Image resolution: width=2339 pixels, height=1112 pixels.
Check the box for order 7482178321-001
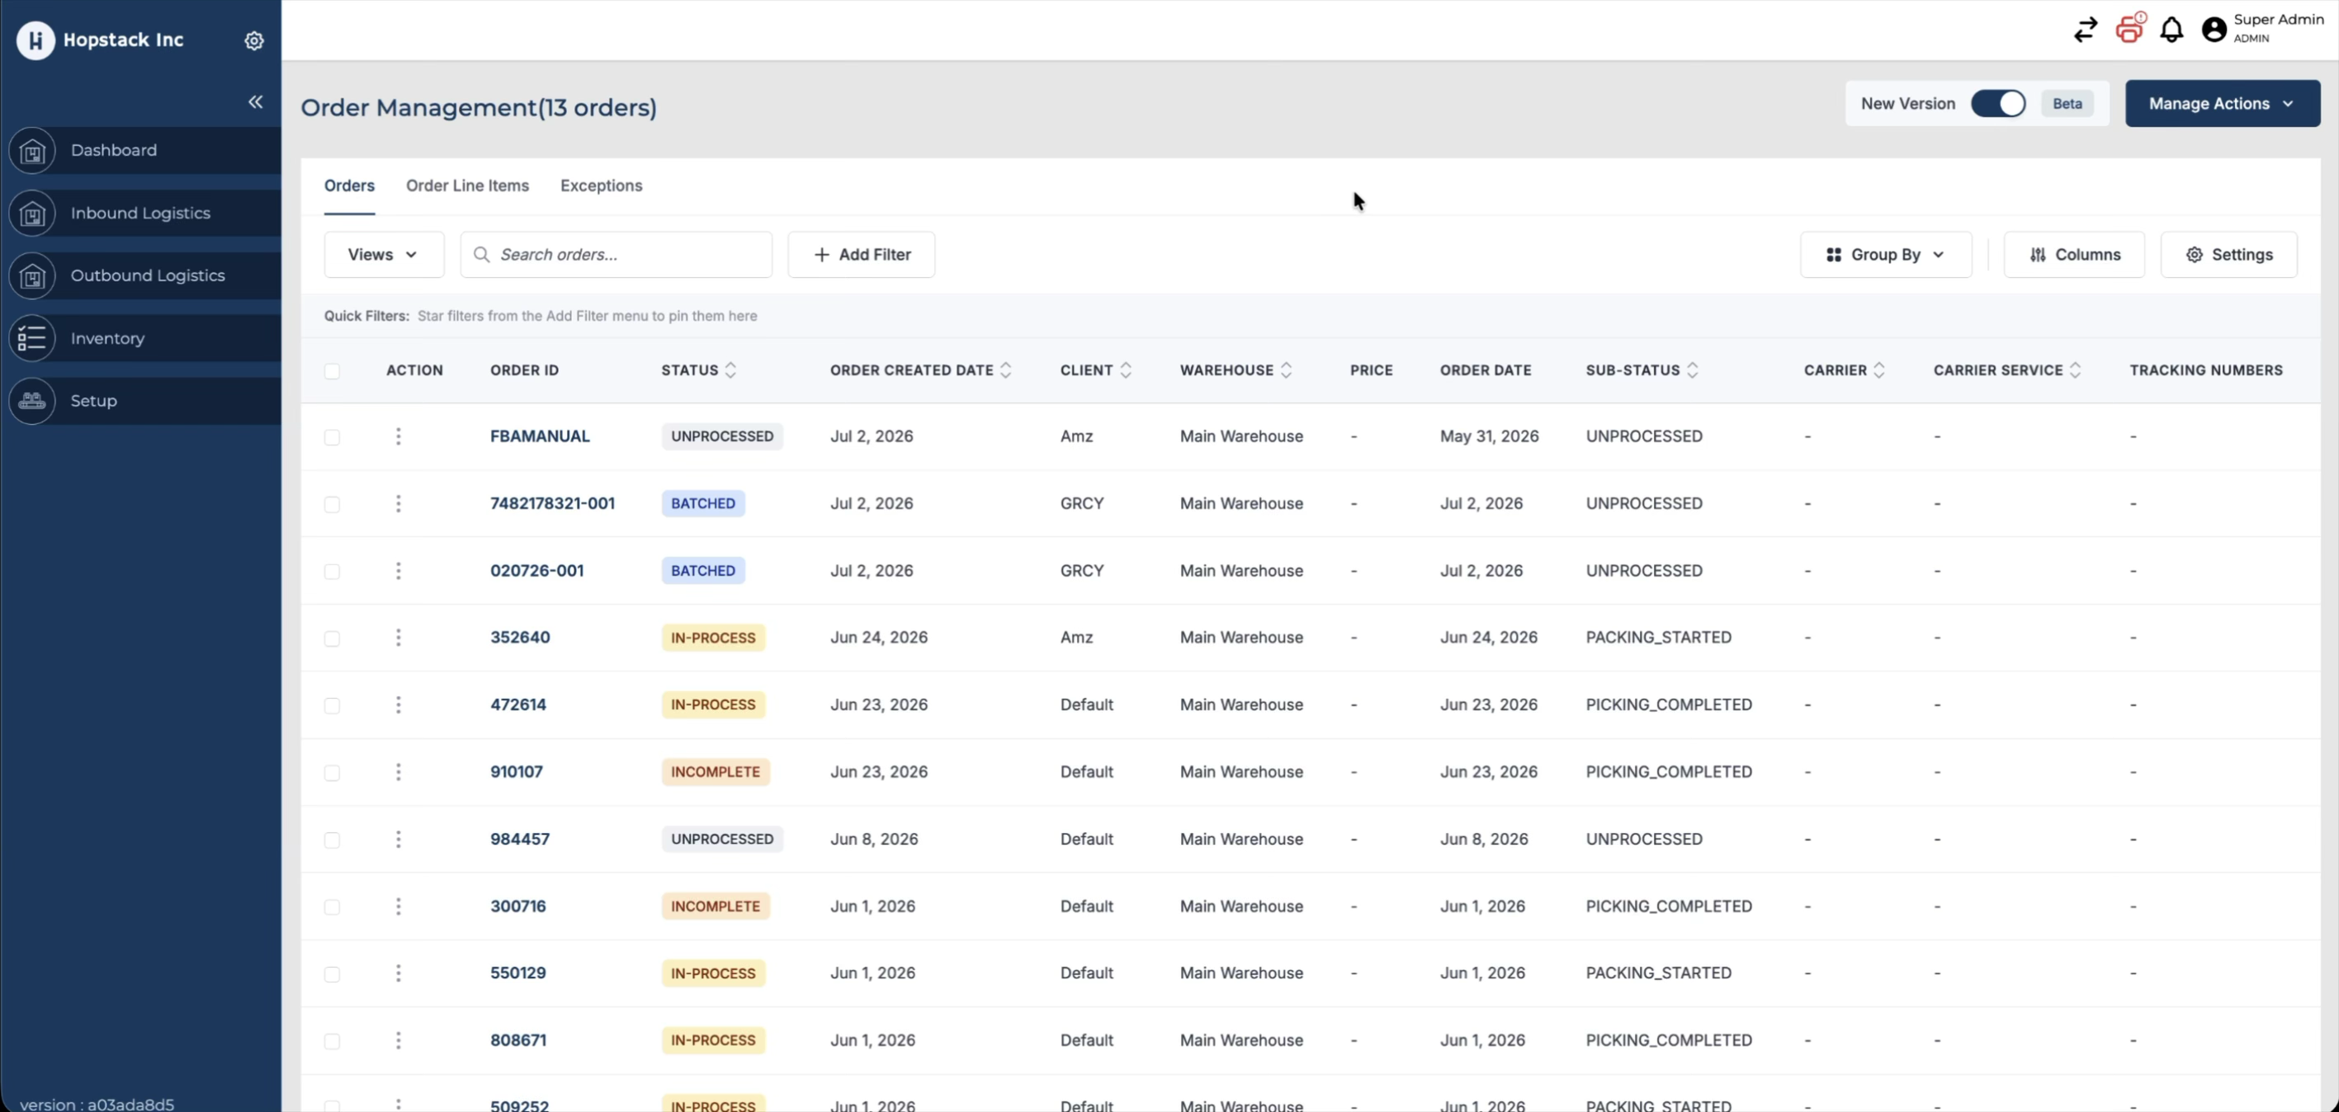[333, 505]
